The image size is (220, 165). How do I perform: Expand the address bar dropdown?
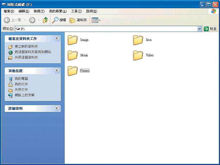(x=199, y=29)
